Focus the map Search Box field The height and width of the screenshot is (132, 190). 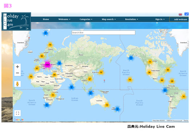click(104, 33)
